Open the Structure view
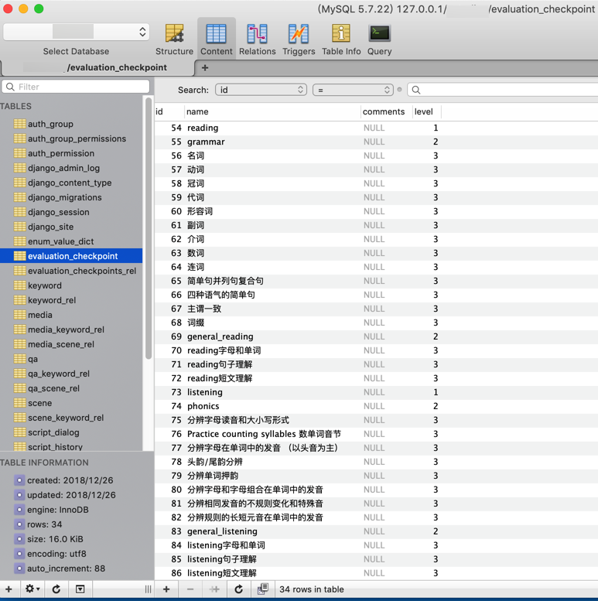The width and height of the screenshot is (598, 601). 174,39
